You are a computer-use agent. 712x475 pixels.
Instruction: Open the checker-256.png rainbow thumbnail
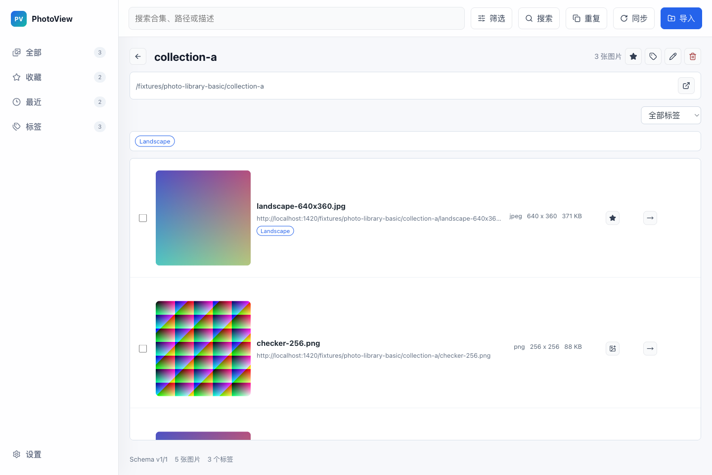point(203,348)
